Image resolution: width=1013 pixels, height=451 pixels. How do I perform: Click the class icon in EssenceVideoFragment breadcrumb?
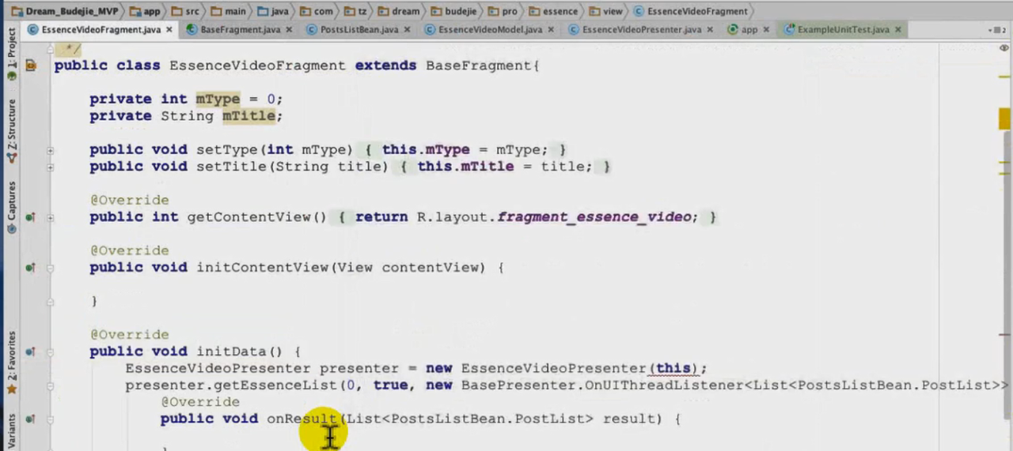click(639, 11)
